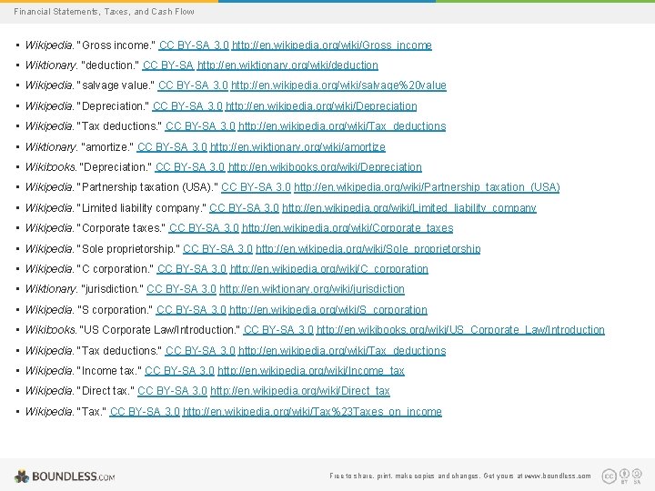Viewport: 655px width, 491px height.
Task: Follow the salvage%20value Wikipedia link
Action: [338, 85]
